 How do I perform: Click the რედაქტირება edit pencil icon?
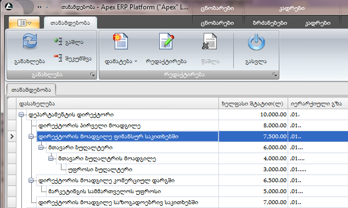[x=166, y=41]
